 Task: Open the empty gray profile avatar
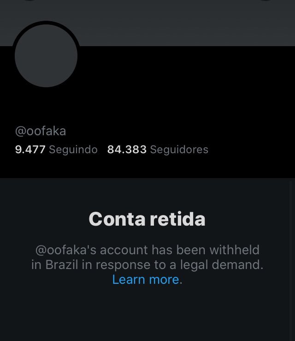click(46, 56)
